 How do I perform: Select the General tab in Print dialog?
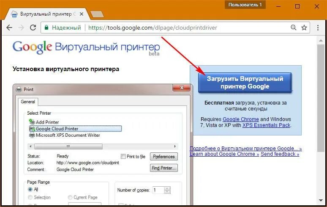coord(28,102)
